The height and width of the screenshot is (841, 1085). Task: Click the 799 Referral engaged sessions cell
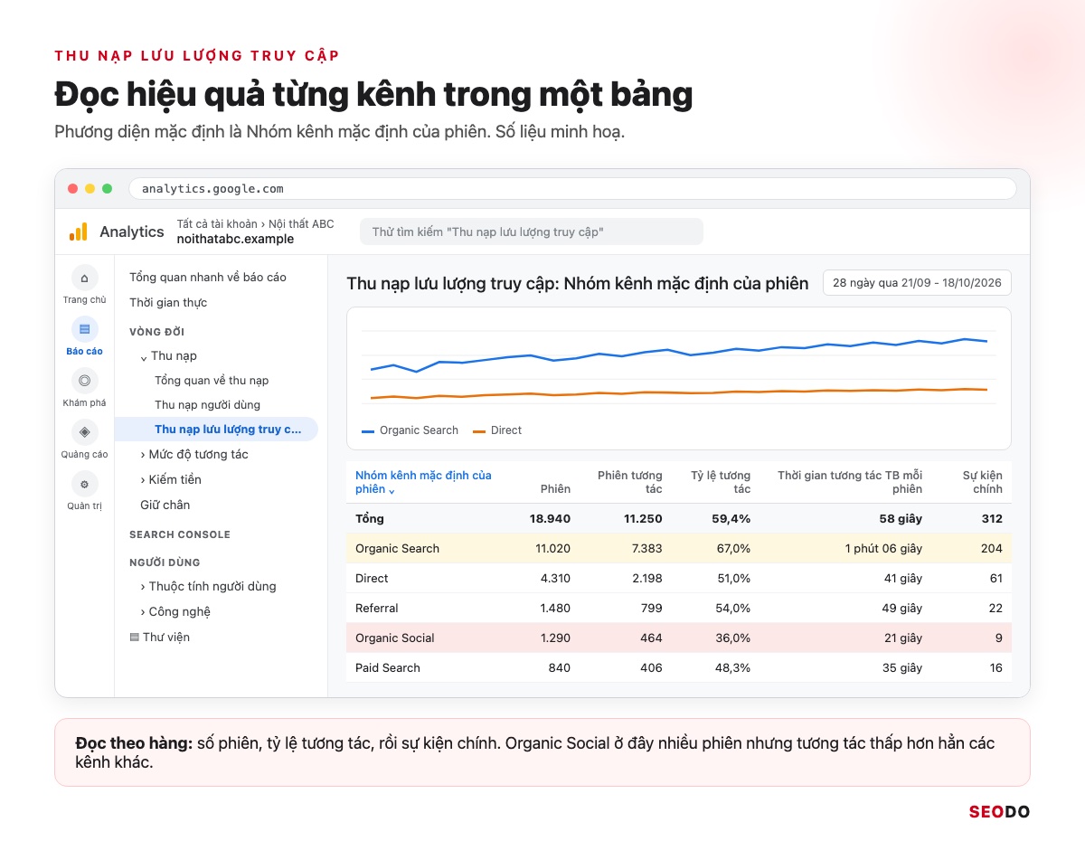651,608
